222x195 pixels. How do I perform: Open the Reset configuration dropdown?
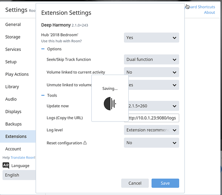coord(151,143)
